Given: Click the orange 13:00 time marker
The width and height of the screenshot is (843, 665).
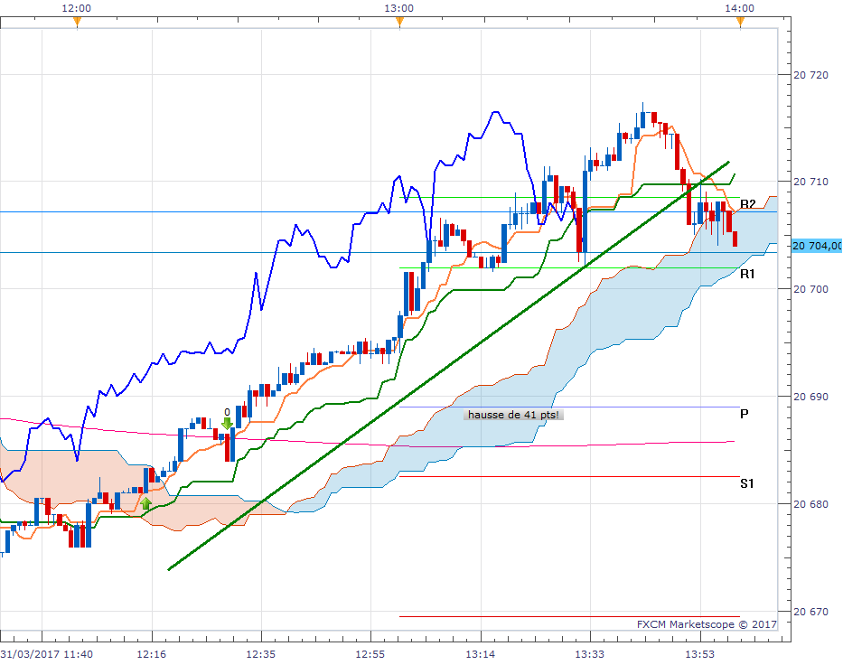Looking at the screenshot, I should pos(399,22).
